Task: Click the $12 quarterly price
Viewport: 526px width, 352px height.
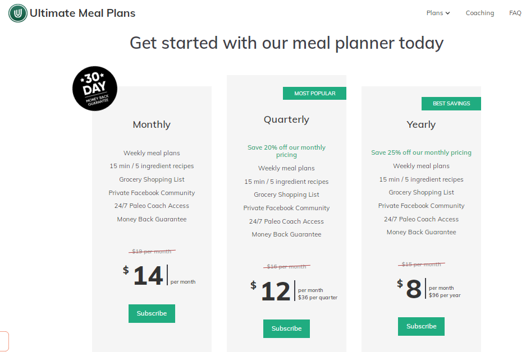Action: tap(276, 291)
